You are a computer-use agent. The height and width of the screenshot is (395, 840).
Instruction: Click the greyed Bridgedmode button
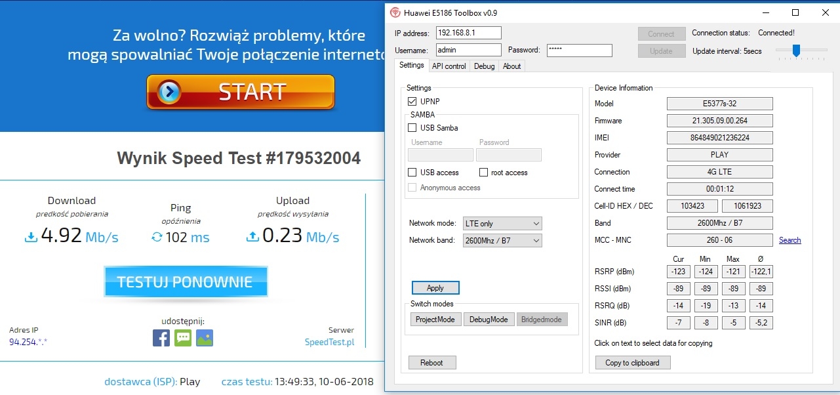pos(542,320)
